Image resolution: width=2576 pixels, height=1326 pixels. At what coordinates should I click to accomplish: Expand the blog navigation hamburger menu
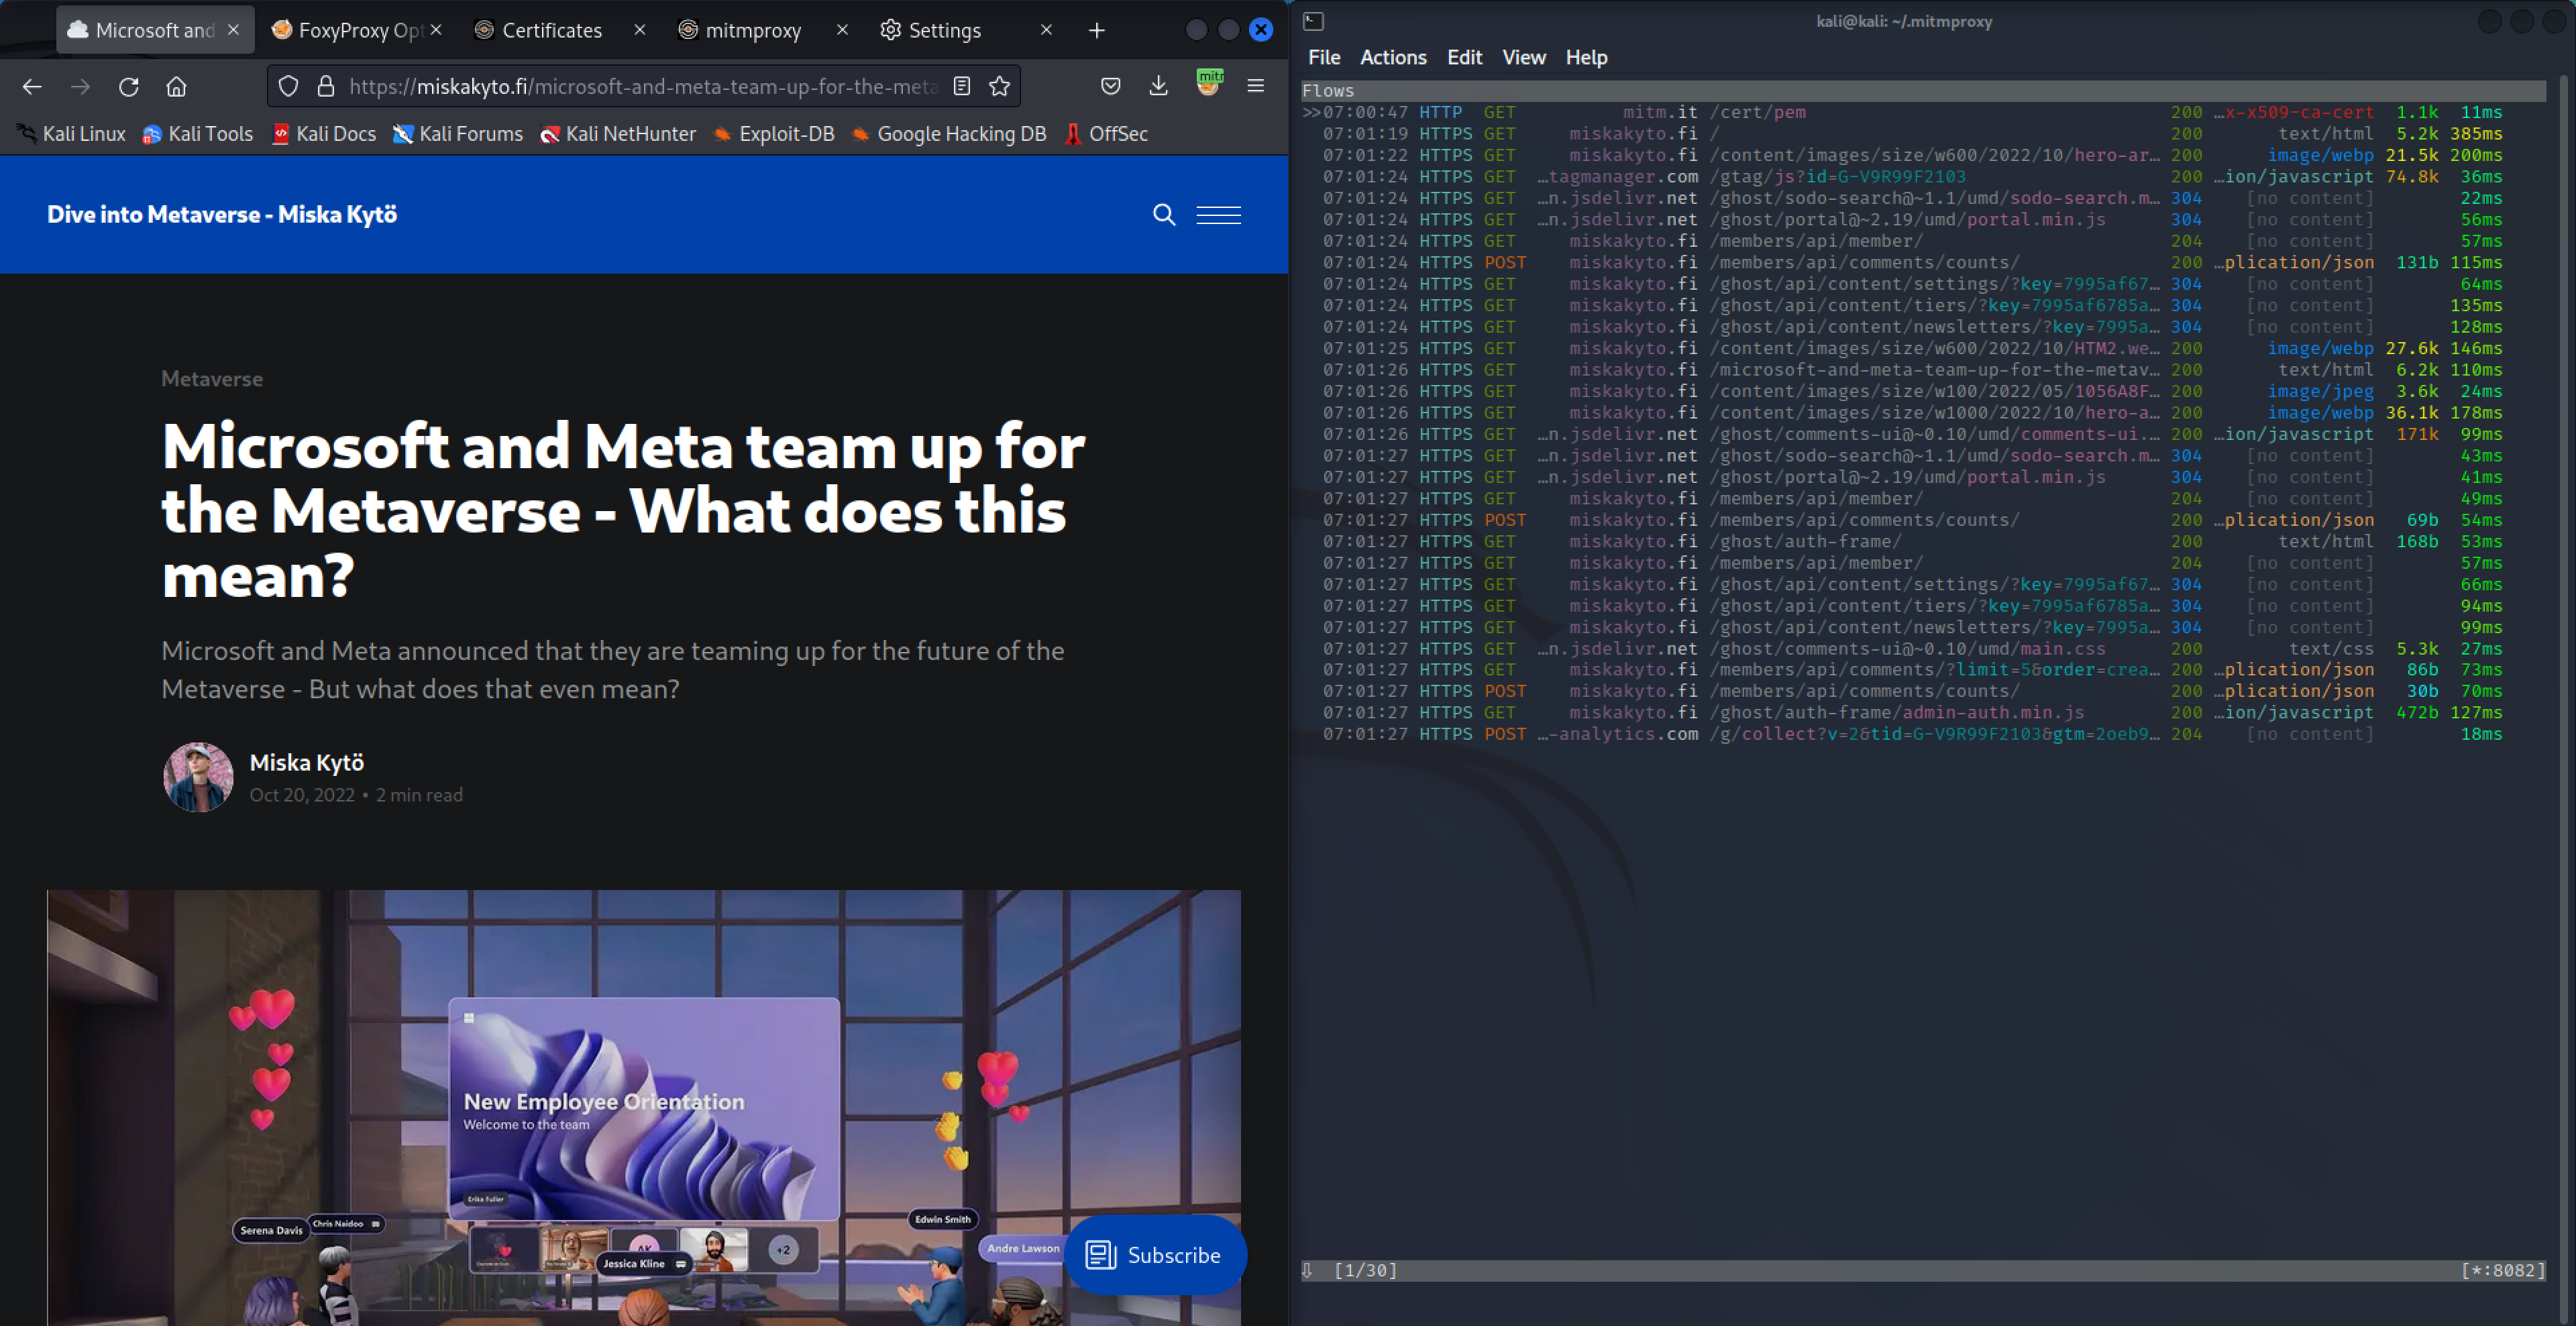click(1218, 215)
